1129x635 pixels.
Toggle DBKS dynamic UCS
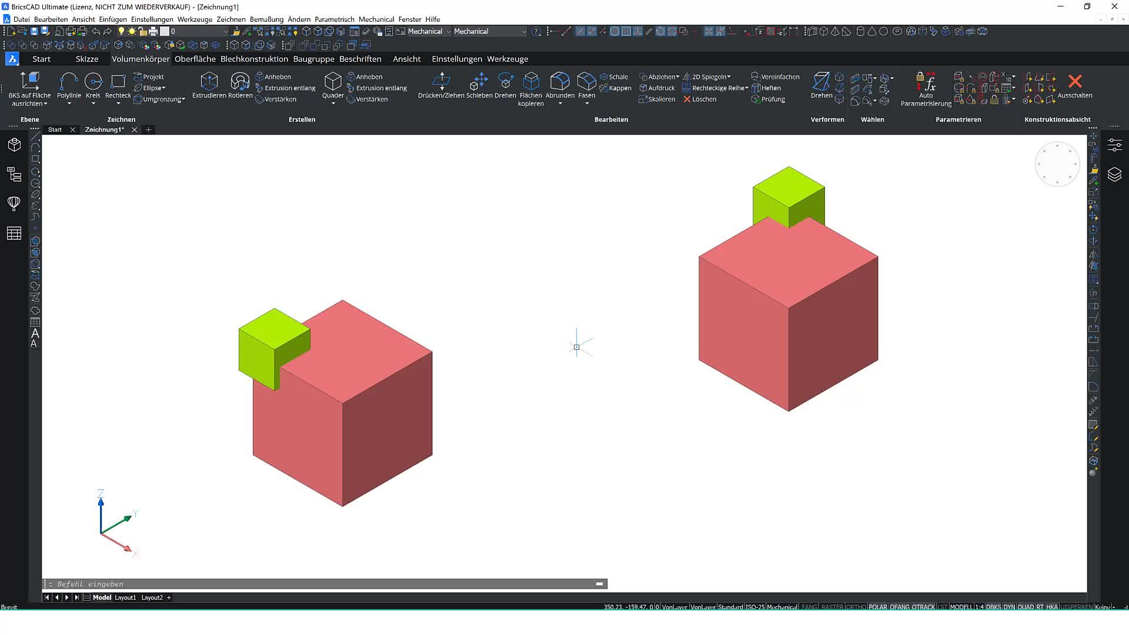(x=993, y=607)
